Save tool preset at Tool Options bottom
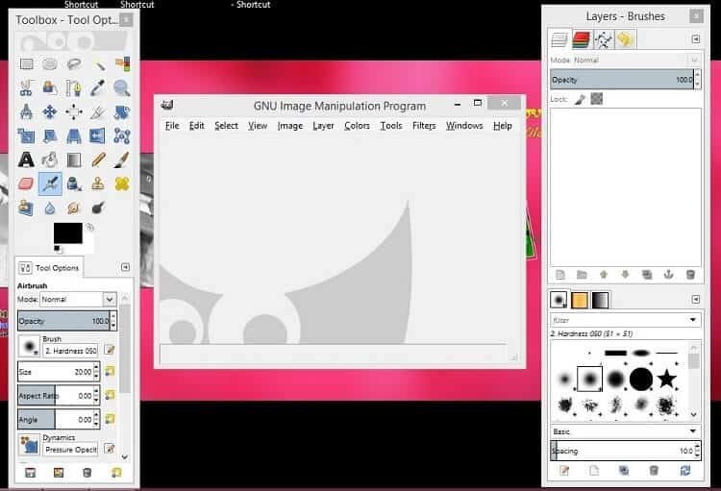 tap(31, 473)
